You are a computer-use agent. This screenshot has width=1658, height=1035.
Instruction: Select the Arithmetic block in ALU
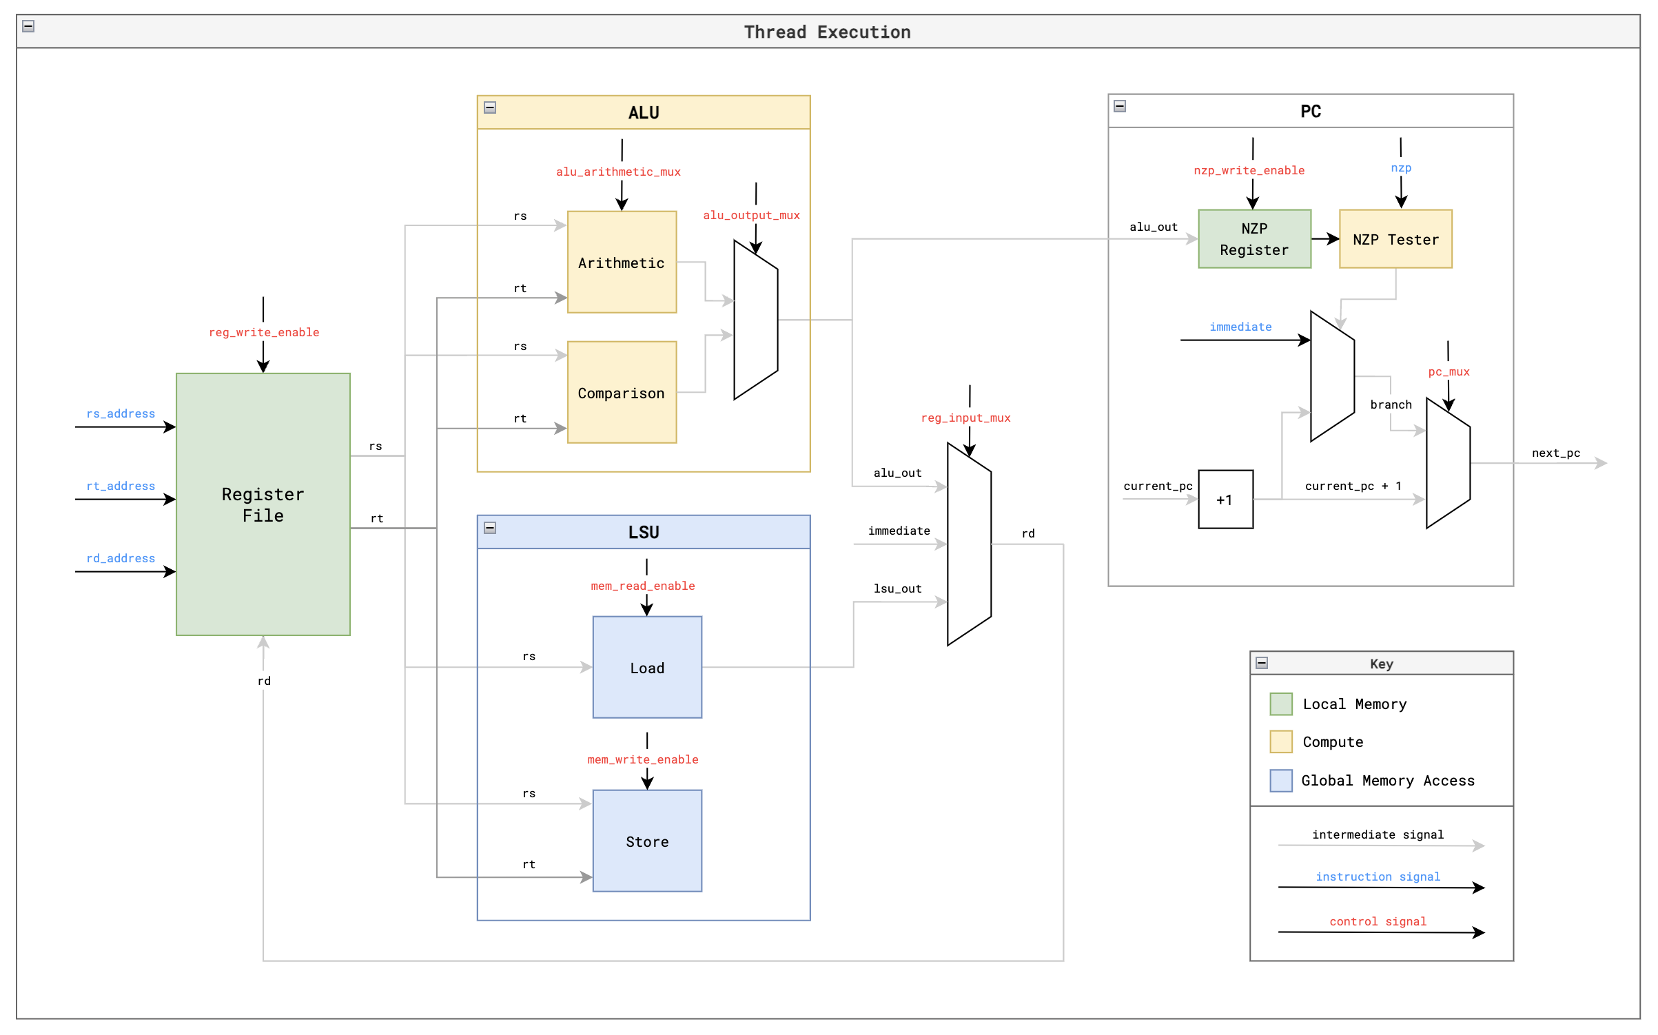point(622,263)
